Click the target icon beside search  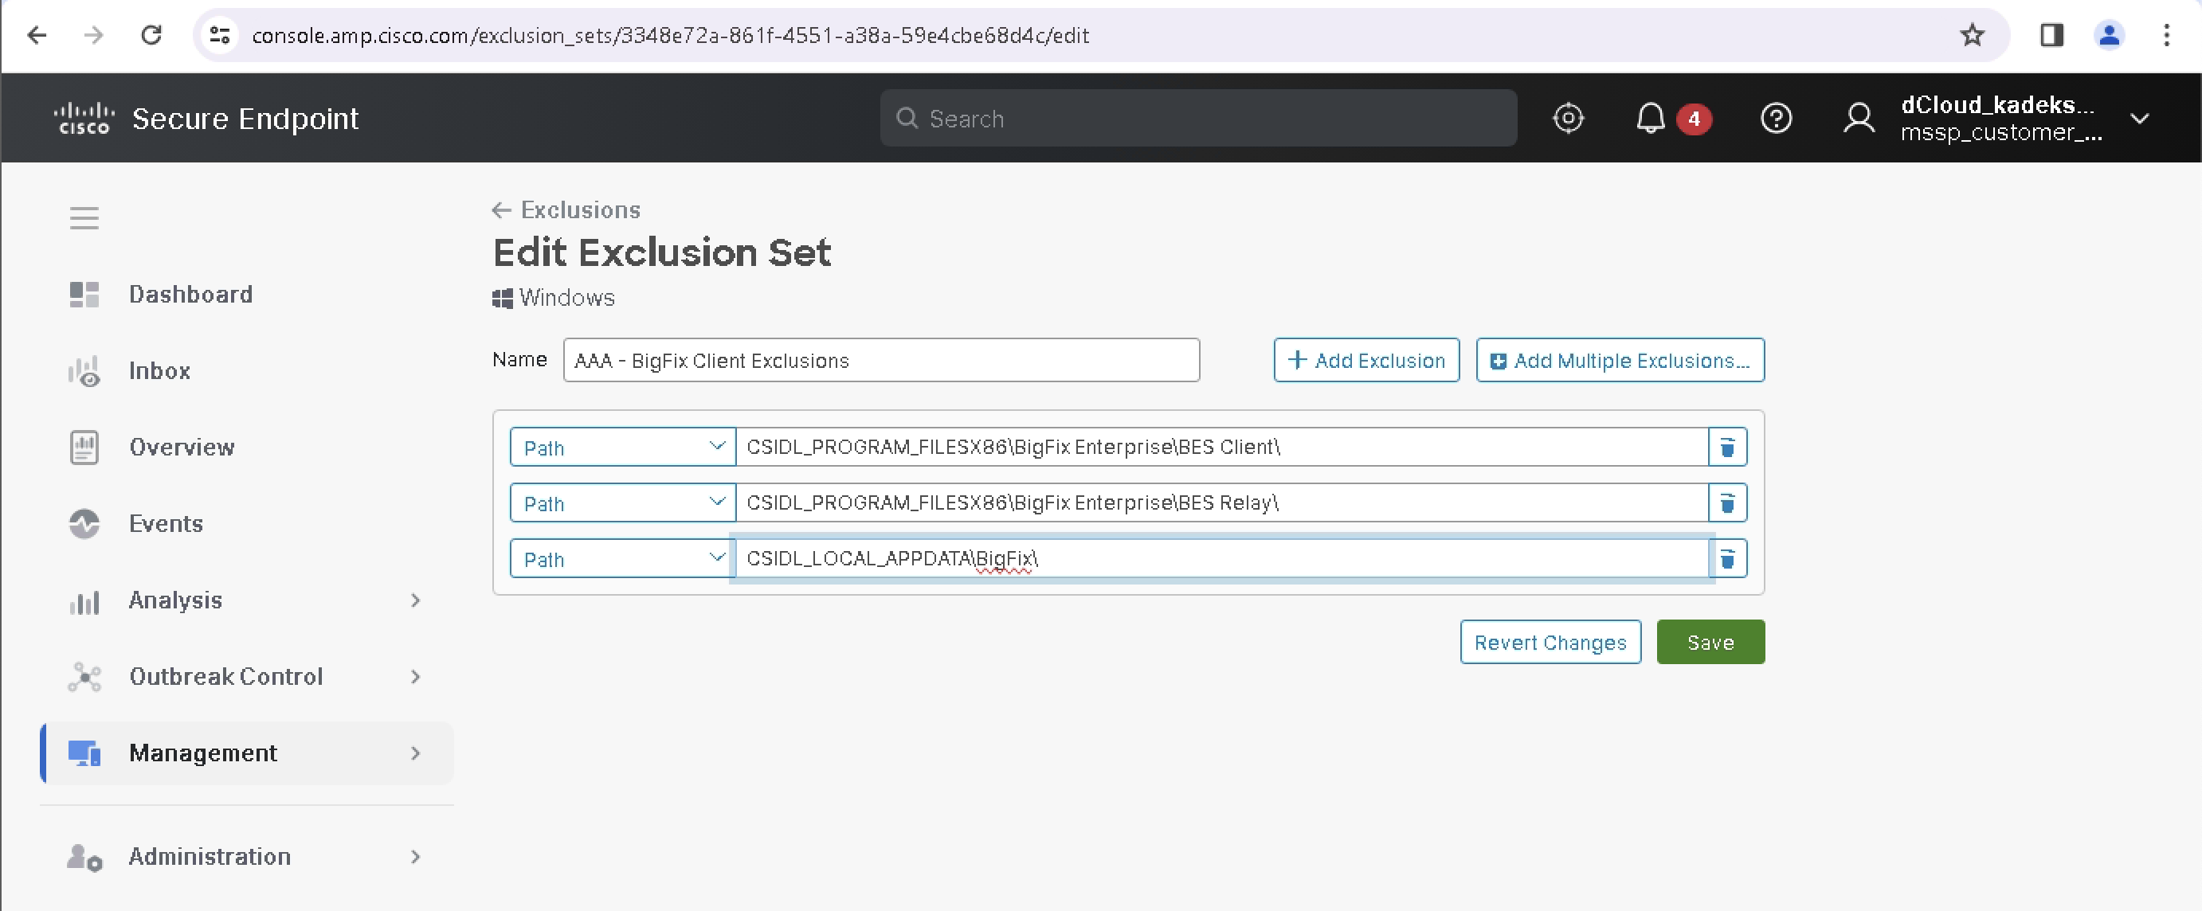click(x=1567, y=118)
